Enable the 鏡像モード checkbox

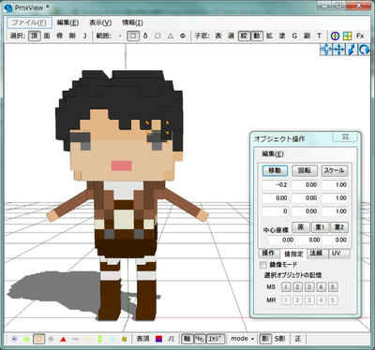[x=263, y=265]
